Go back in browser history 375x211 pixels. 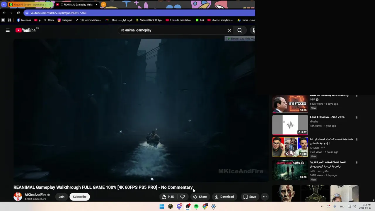(x=4, y=13)
